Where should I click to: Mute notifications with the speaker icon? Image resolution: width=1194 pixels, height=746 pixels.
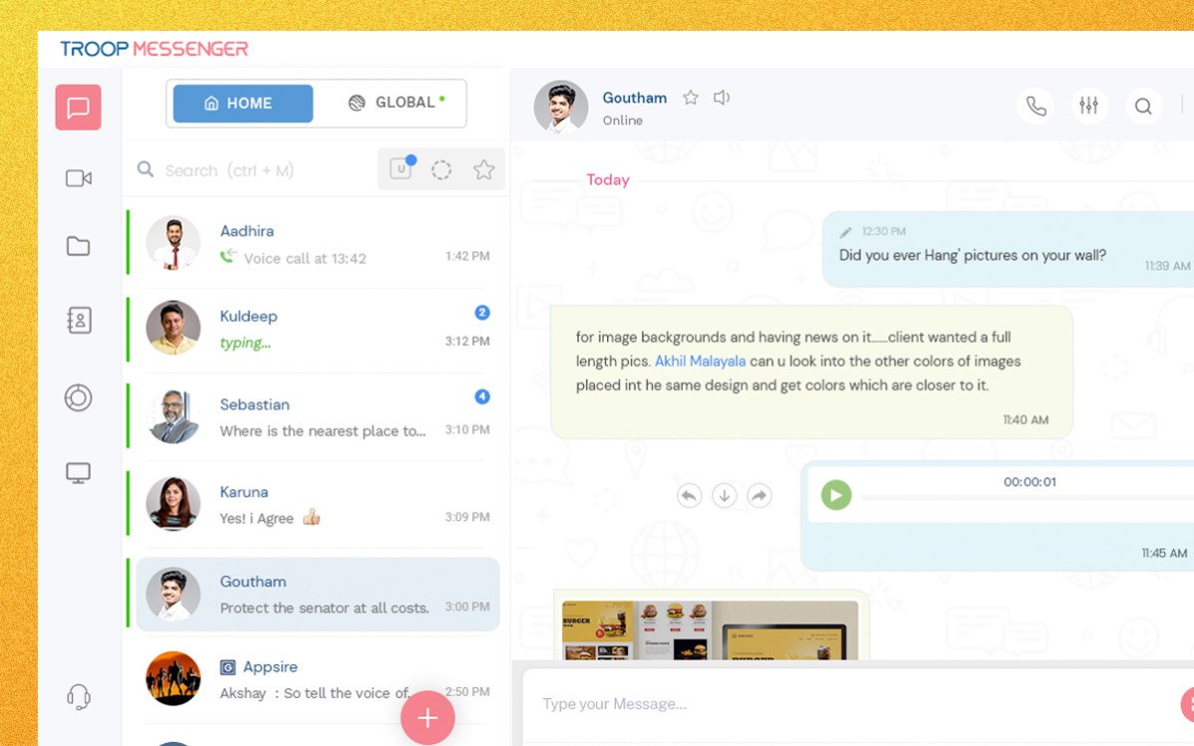(722, 98)
